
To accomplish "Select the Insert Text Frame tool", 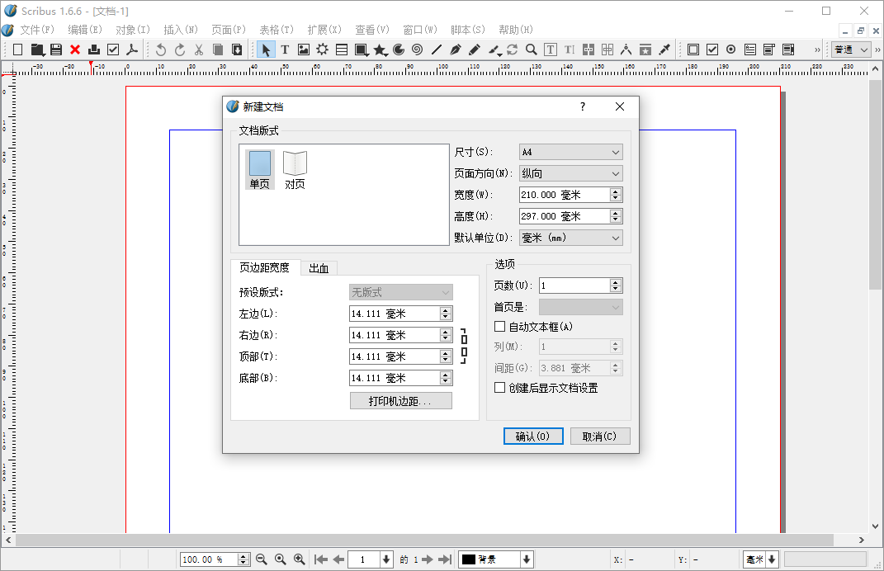I will pyautogui.click(x=284, y=50).
